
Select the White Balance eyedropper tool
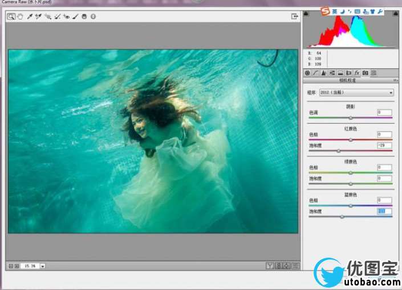coord(30,16)
